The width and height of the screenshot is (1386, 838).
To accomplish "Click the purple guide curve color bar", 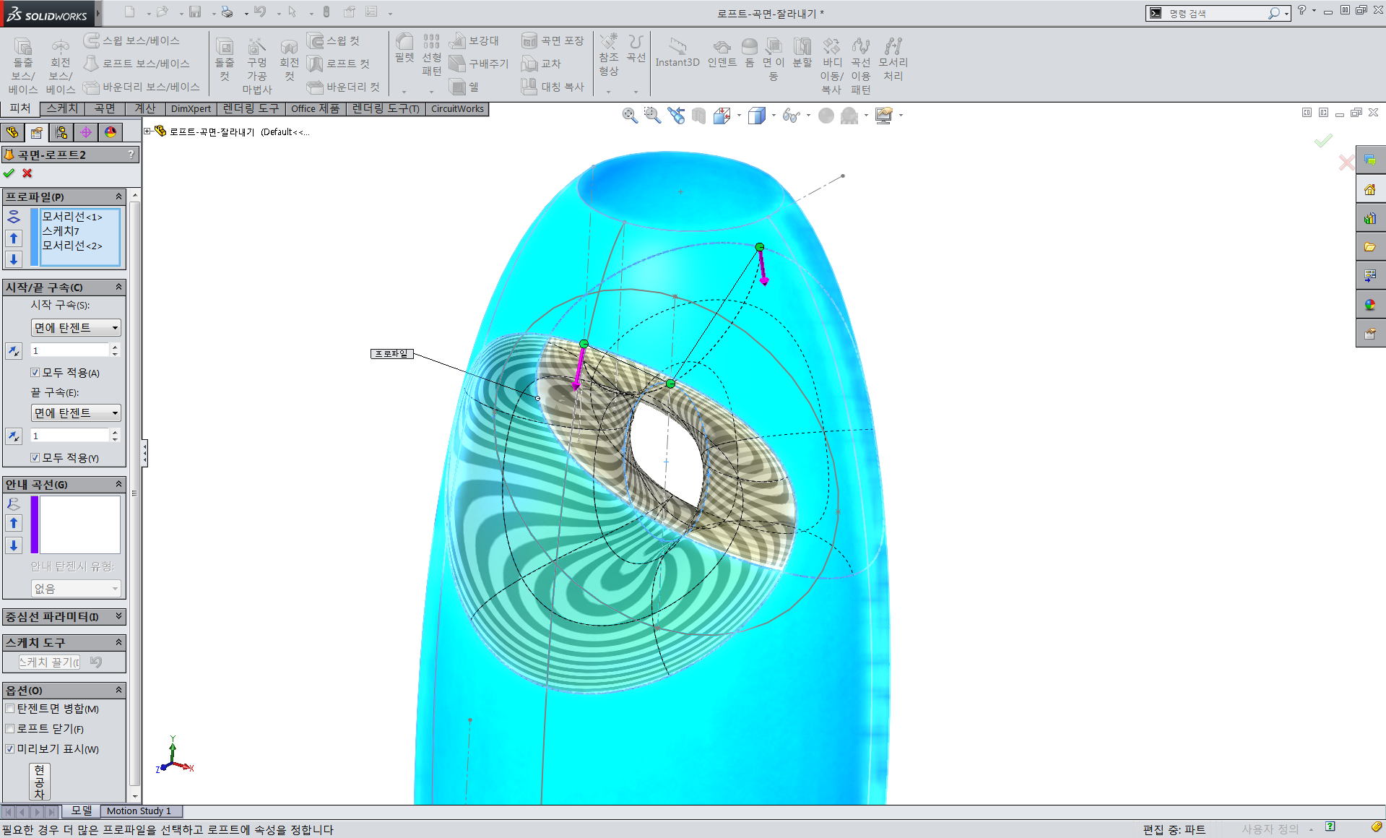I will (x=35, y=524).
